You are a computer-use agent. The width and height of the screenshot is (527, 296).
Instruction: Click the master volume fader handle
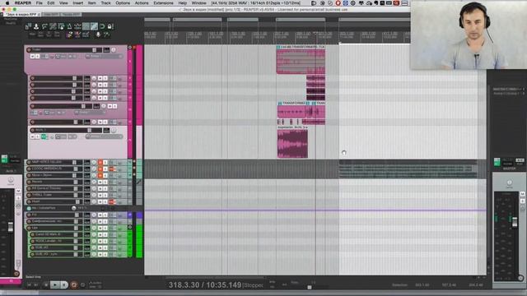515,223
